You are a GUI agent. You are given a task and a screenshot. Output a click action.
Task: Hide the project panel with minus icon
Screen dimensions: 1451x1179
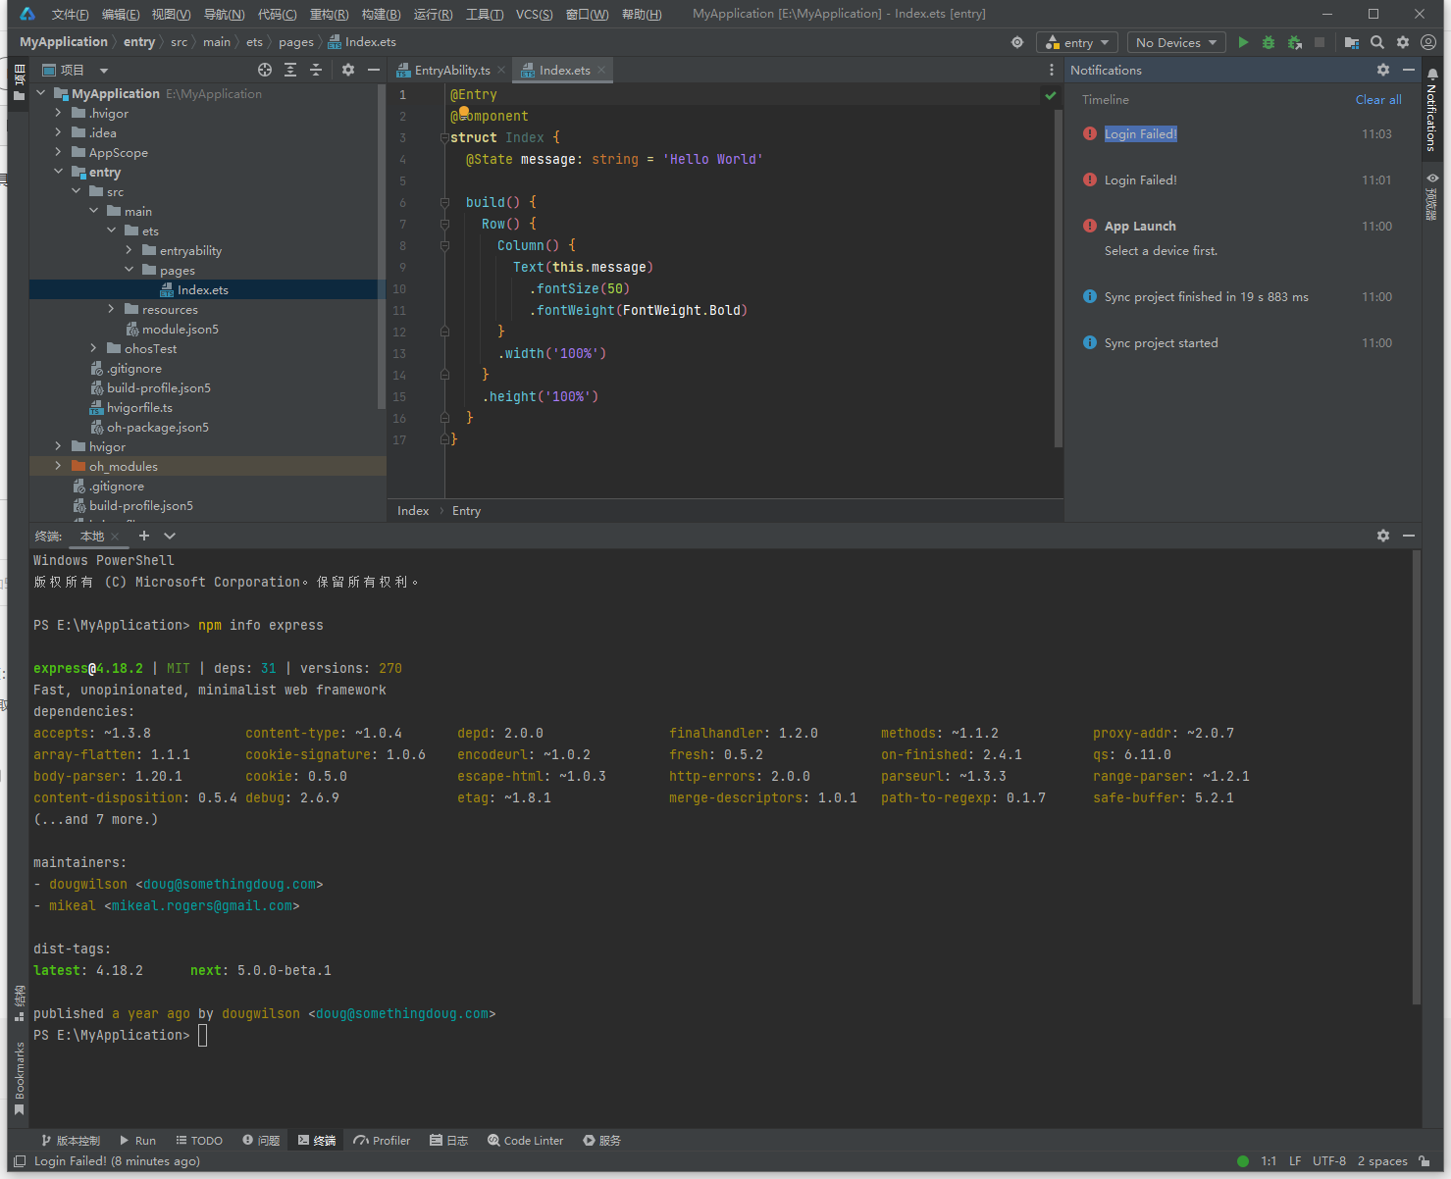click(x=373, y=70)
